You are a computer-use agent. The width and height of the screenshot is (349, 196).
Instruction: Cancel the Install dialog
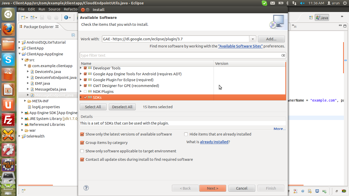click(x=242, y=188)
